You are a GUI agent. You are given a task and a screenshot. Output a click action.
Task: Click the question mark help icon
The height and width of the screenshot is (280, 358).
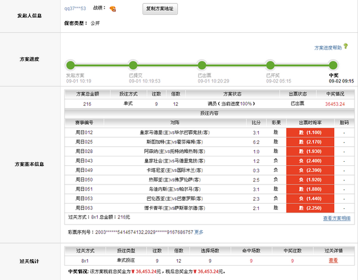tap(345, 47)
